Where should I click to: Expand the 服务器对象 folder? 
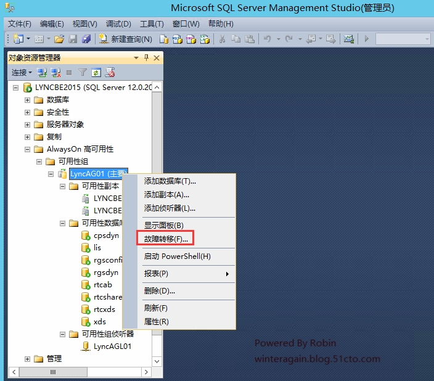point(27,125)
